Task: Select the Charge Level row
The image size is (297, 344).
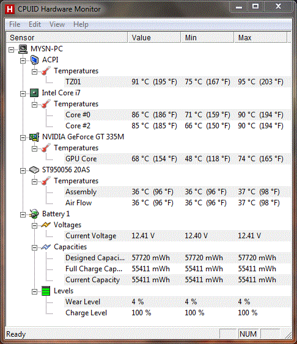Action: tap(177, 313)
